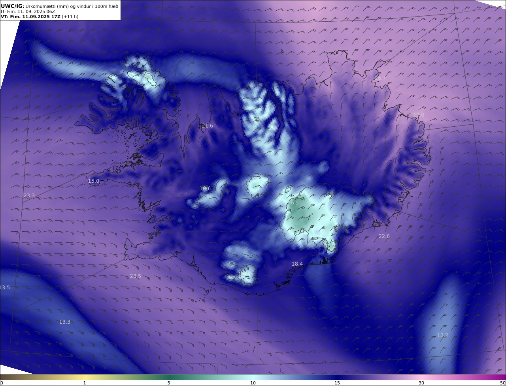Image resolution: width=506 pixels, height=386 pixels.
Task: Click the 0 tick label on the color scale
Action: pos(2,383)
